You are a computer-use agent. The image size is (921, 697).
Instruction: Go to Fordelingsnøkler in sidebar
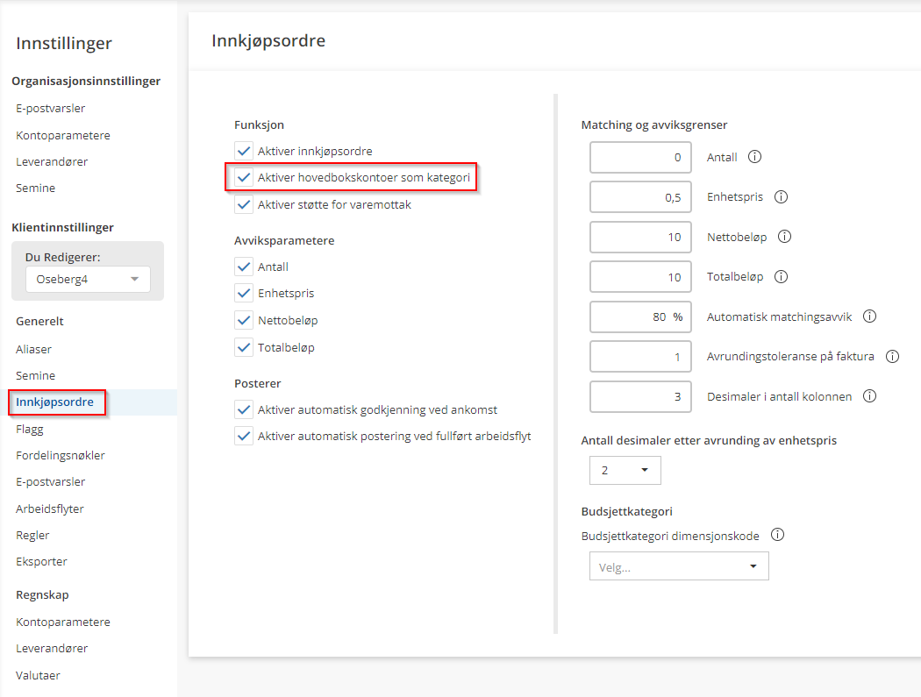click(61, 456)
